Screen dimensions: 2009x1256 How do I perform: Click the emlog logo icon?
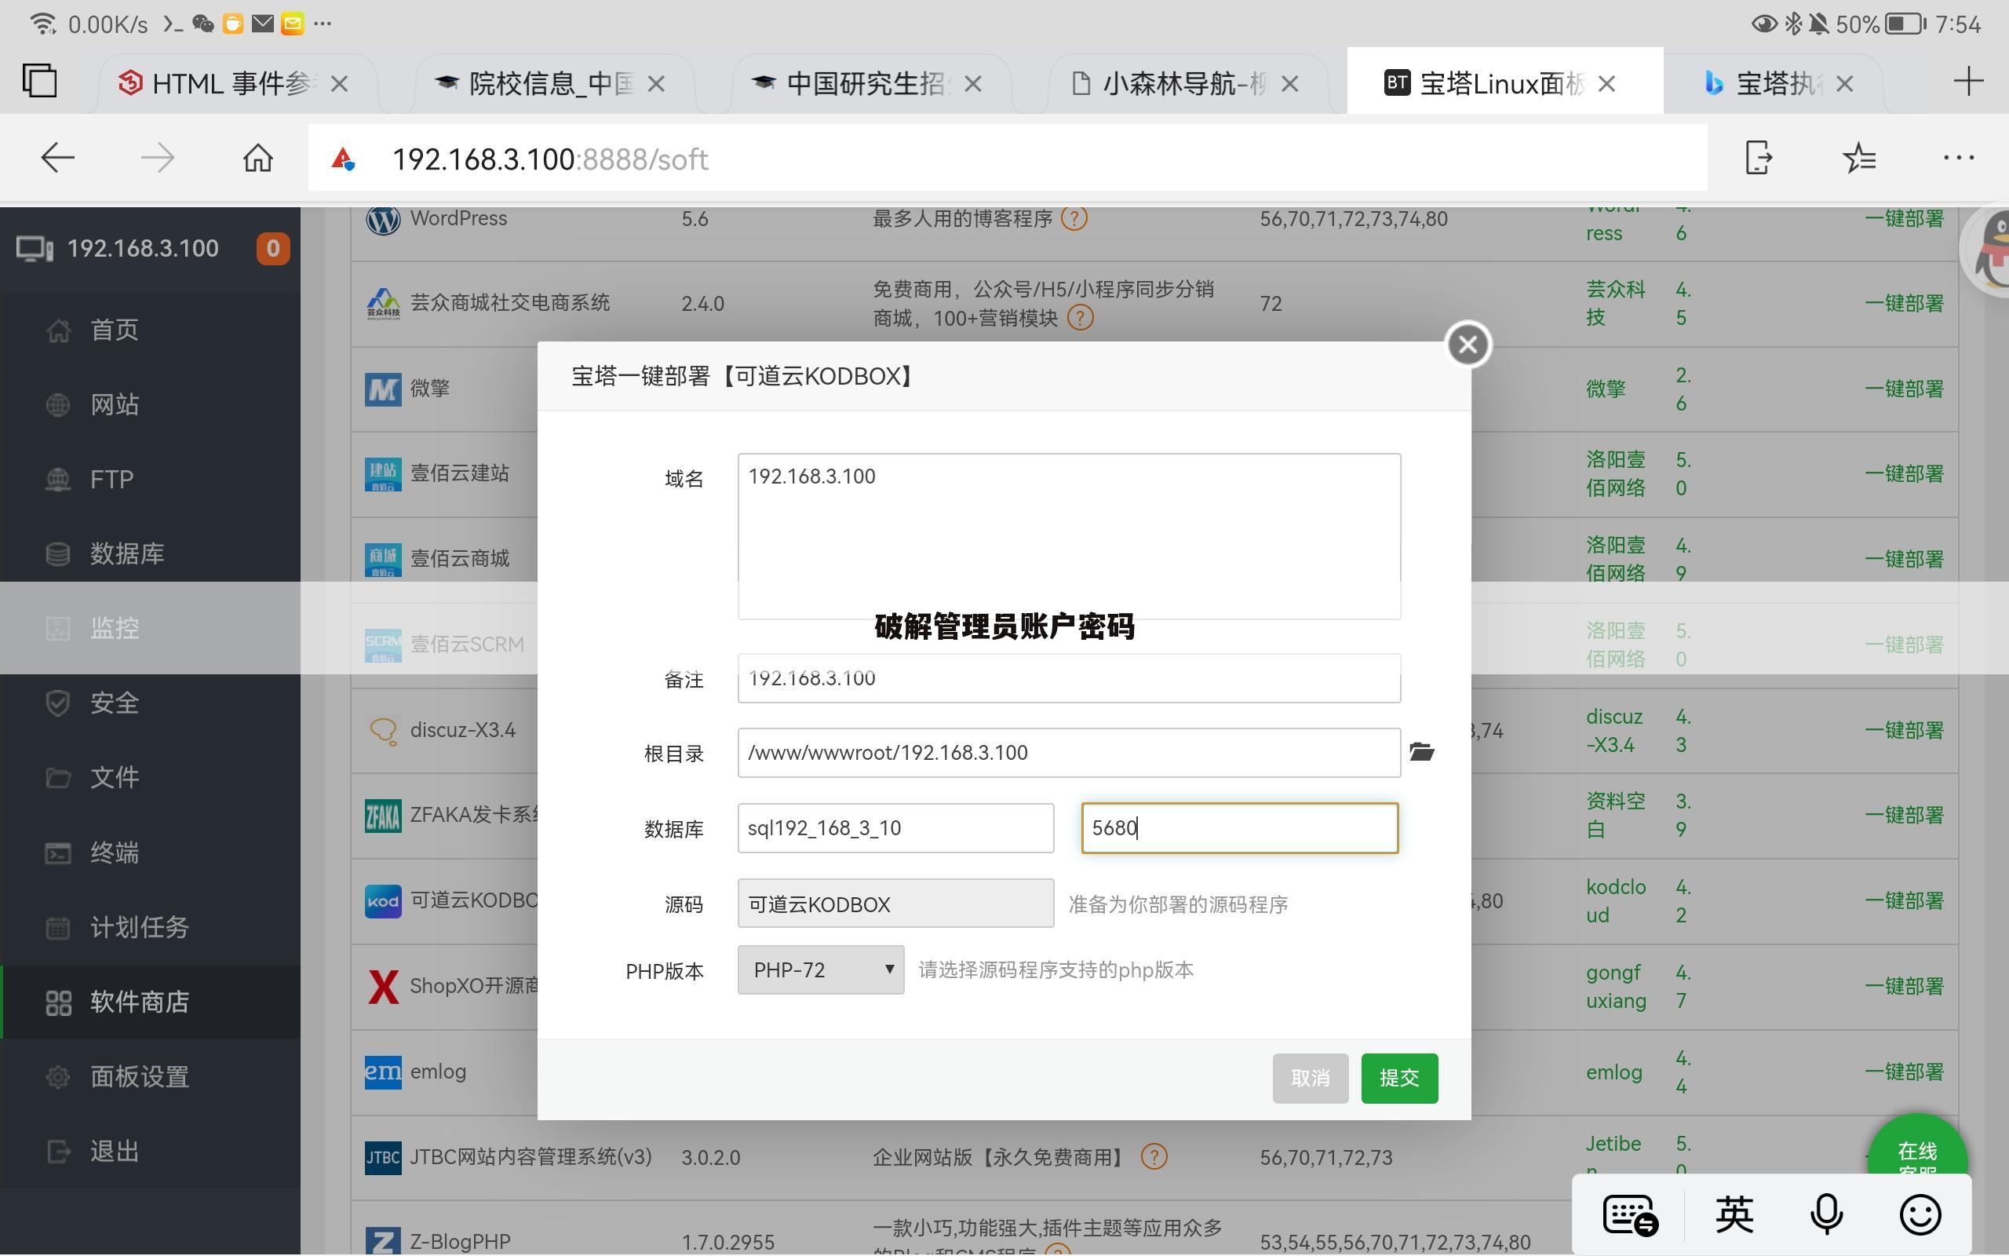(x=383, y=1072)
